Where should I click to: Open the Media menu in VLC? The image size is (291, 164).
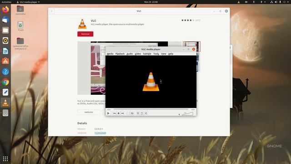[x=110, y=54]
